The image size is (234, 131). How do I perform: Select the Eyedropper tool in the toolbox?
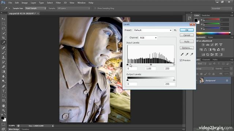(x=3, y=43)
